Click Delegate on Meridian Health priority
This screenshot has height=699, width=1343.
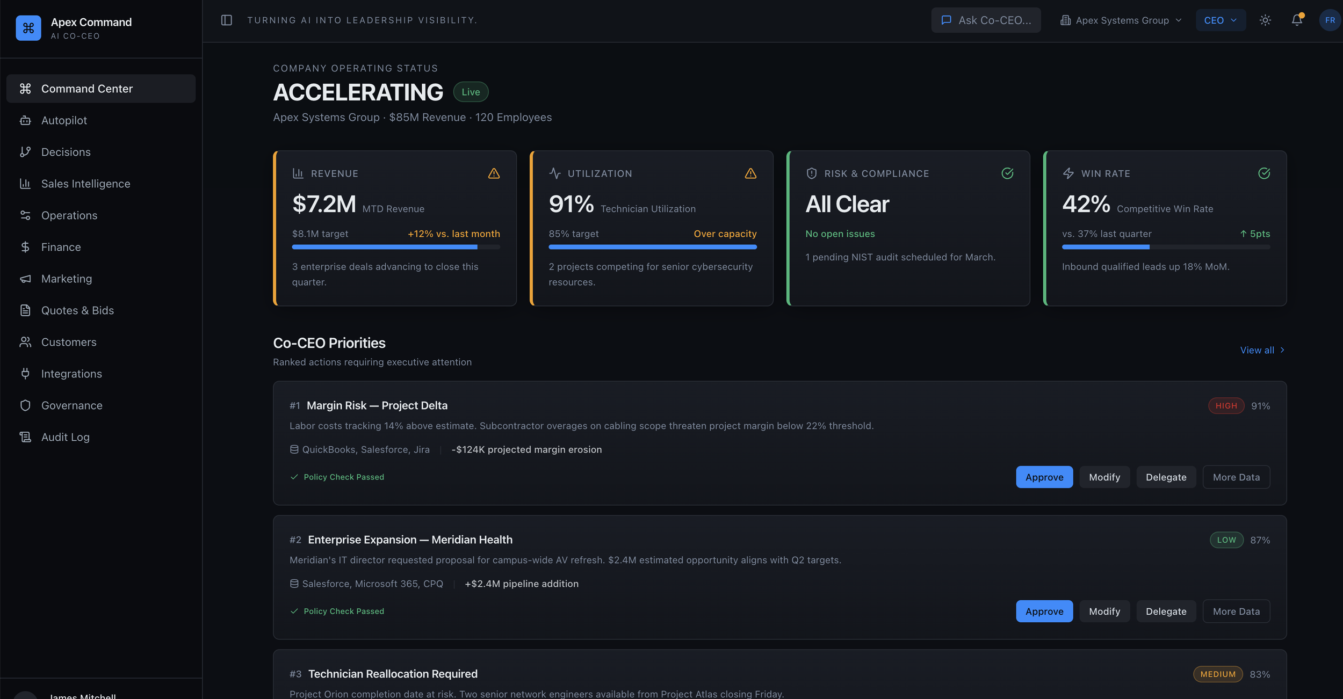1166,611
